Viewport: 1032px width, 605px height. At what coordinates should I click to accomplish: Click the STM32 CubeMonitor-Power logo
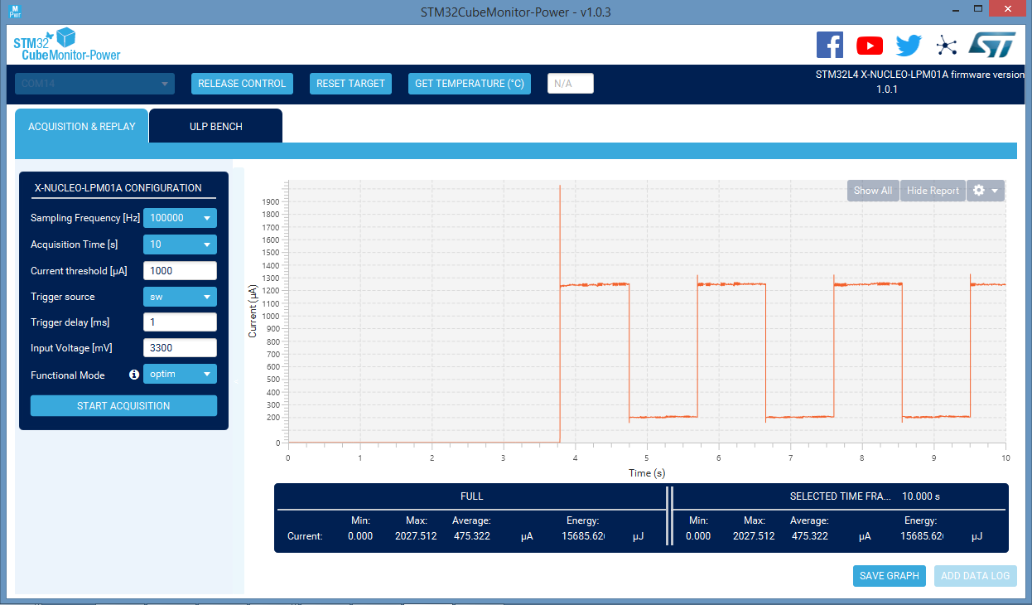tap(66, 45)
